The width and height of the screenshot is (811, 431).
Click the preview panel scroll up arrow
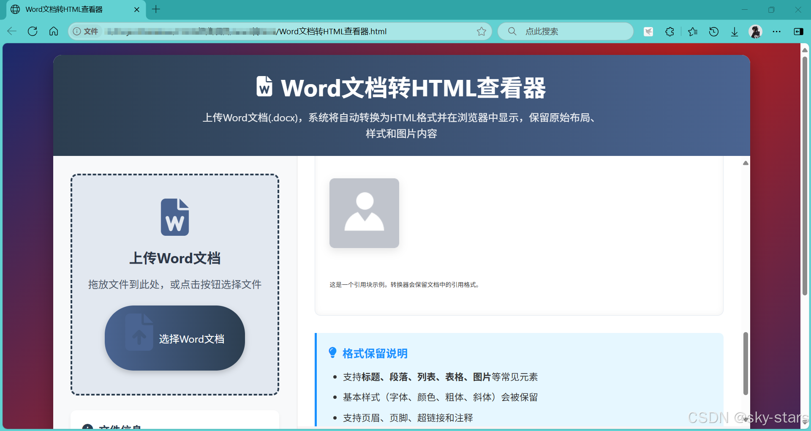click(746, 163)
